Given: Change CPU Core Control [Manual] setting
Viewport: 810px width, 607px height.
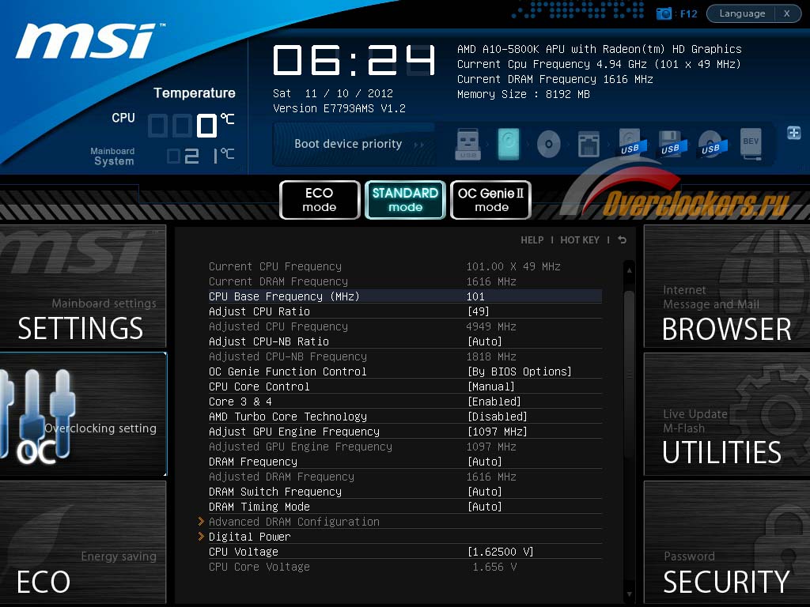Looking at the screenshot, I should pyautogui.click(x=490, y=386).
